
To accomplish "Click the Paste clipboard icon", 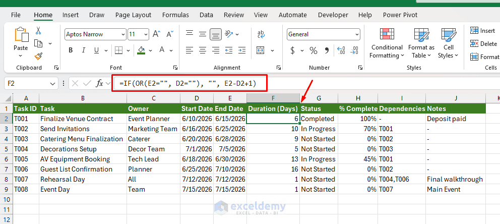I will click(21, 35).
